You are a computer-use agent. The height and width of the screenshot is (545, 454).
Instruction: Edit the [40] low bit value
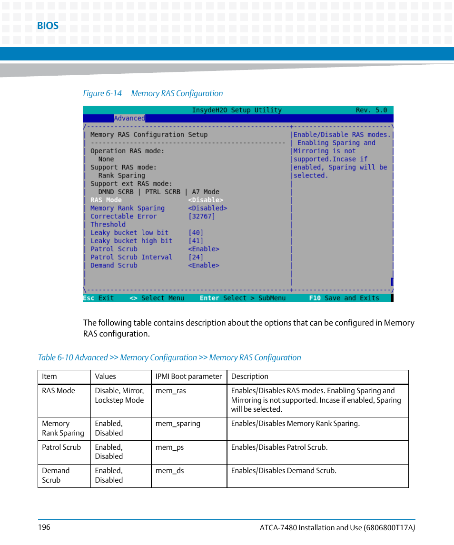coord(196,233)
